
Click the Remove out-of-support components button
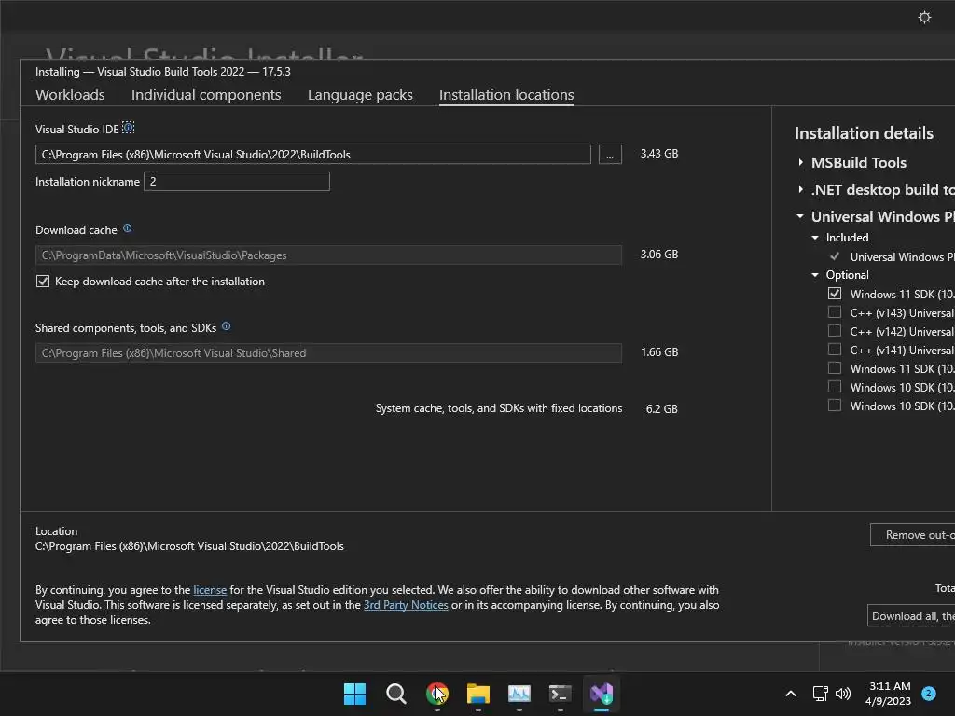[912, 534]
